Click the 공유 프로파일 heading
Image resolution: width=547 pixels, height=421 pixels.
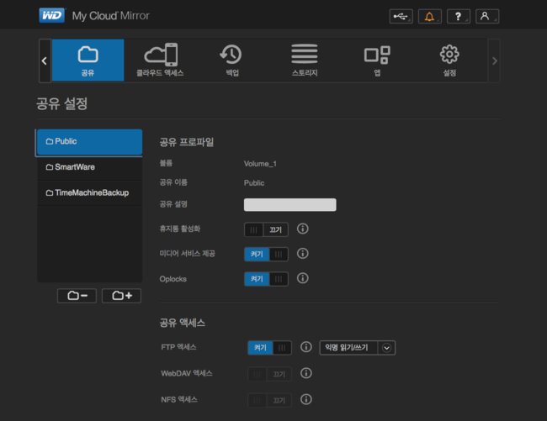(187, 142)
